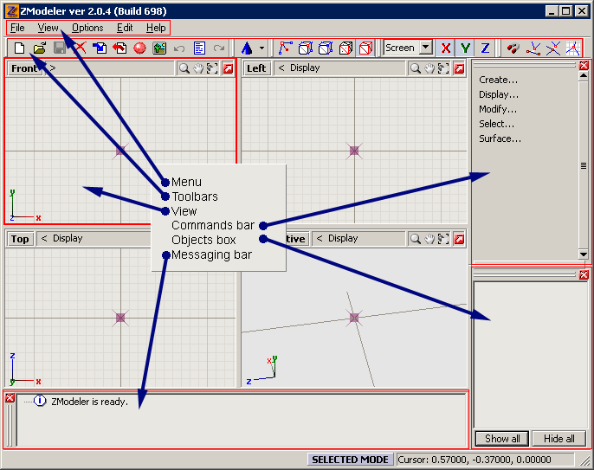This screenshot has width=594, height=470.
Task: Switch to edges editing level
Action: [x=306, y=48]
